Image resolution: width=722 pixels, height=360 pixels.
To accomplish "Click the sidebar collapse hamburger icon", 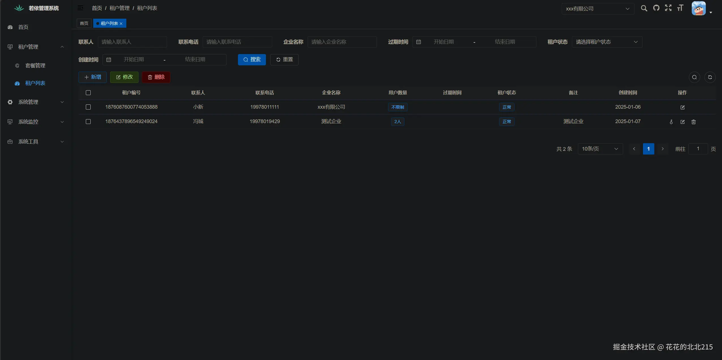I will 80,8.
